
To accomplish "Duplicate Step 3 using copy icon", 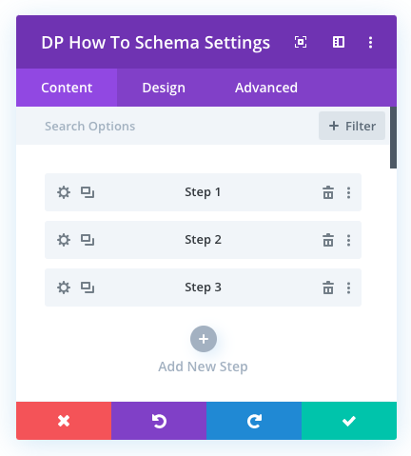I will (x=88, y=287).
